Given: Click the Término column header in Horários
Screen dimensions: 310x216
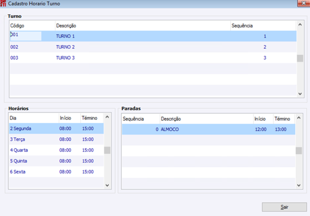Looking at the screenshot, I should [x=92, y=118].
